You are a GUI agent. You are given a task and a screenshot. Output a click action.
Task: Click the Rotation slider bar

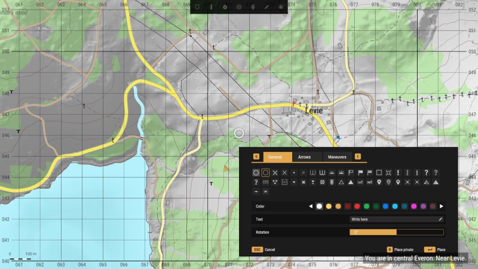396,232
